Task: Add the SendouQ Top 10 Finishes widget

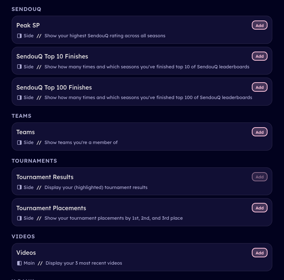Action: coord(259,56)
